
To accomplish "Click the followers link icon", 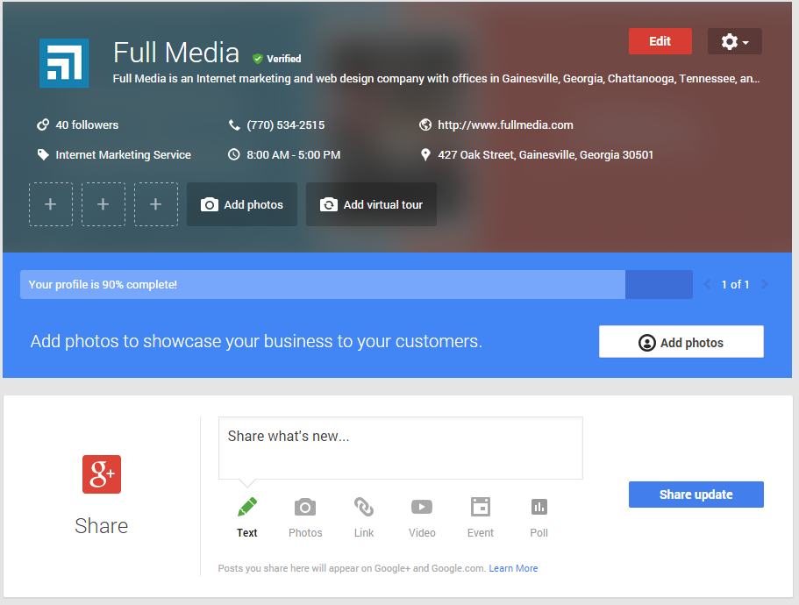I will (43, 125).
